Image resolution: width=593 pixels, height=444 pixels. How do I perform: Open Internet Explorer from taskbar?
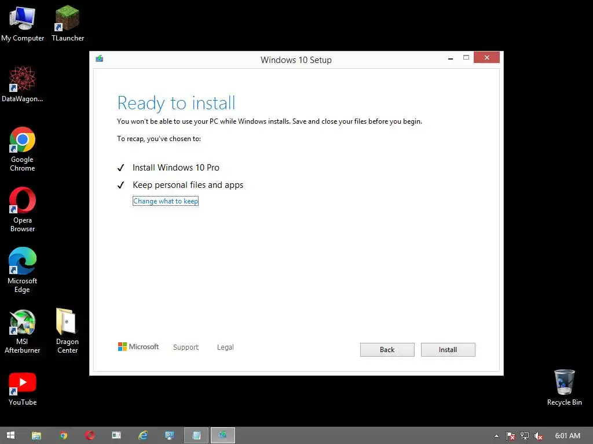(x=143, y=435)
